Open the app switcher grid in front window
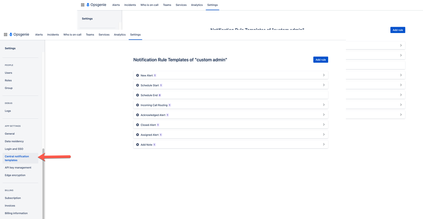The height and width of the screenshot is (219, 423). coord(6,35)
